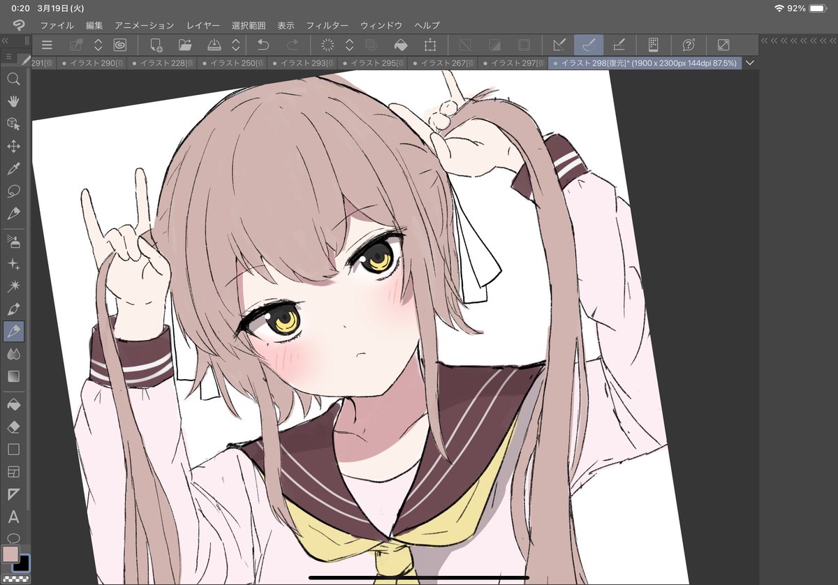This screenshot has width=838, height=585.
Task: Toggle the highlighted snap to special ruler
Action: [x=589, y=45]
